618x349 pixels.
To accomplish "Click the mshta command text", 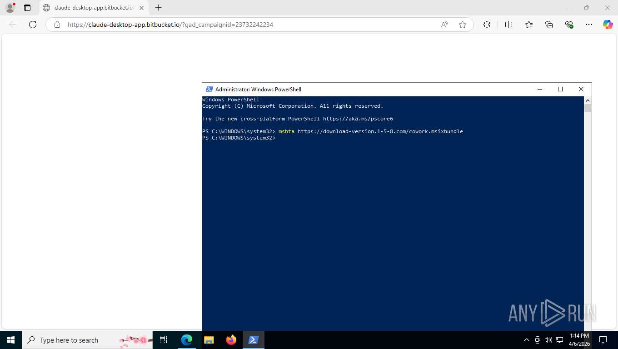I will [287, 131].
